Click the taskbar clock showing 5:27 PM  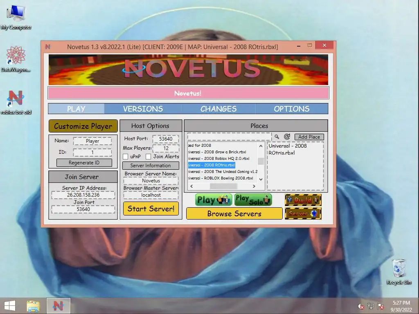(401, 306)
